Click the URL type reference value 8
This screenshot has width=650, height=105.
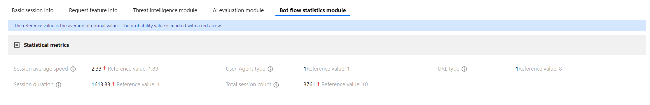click(x=540, y=69)
